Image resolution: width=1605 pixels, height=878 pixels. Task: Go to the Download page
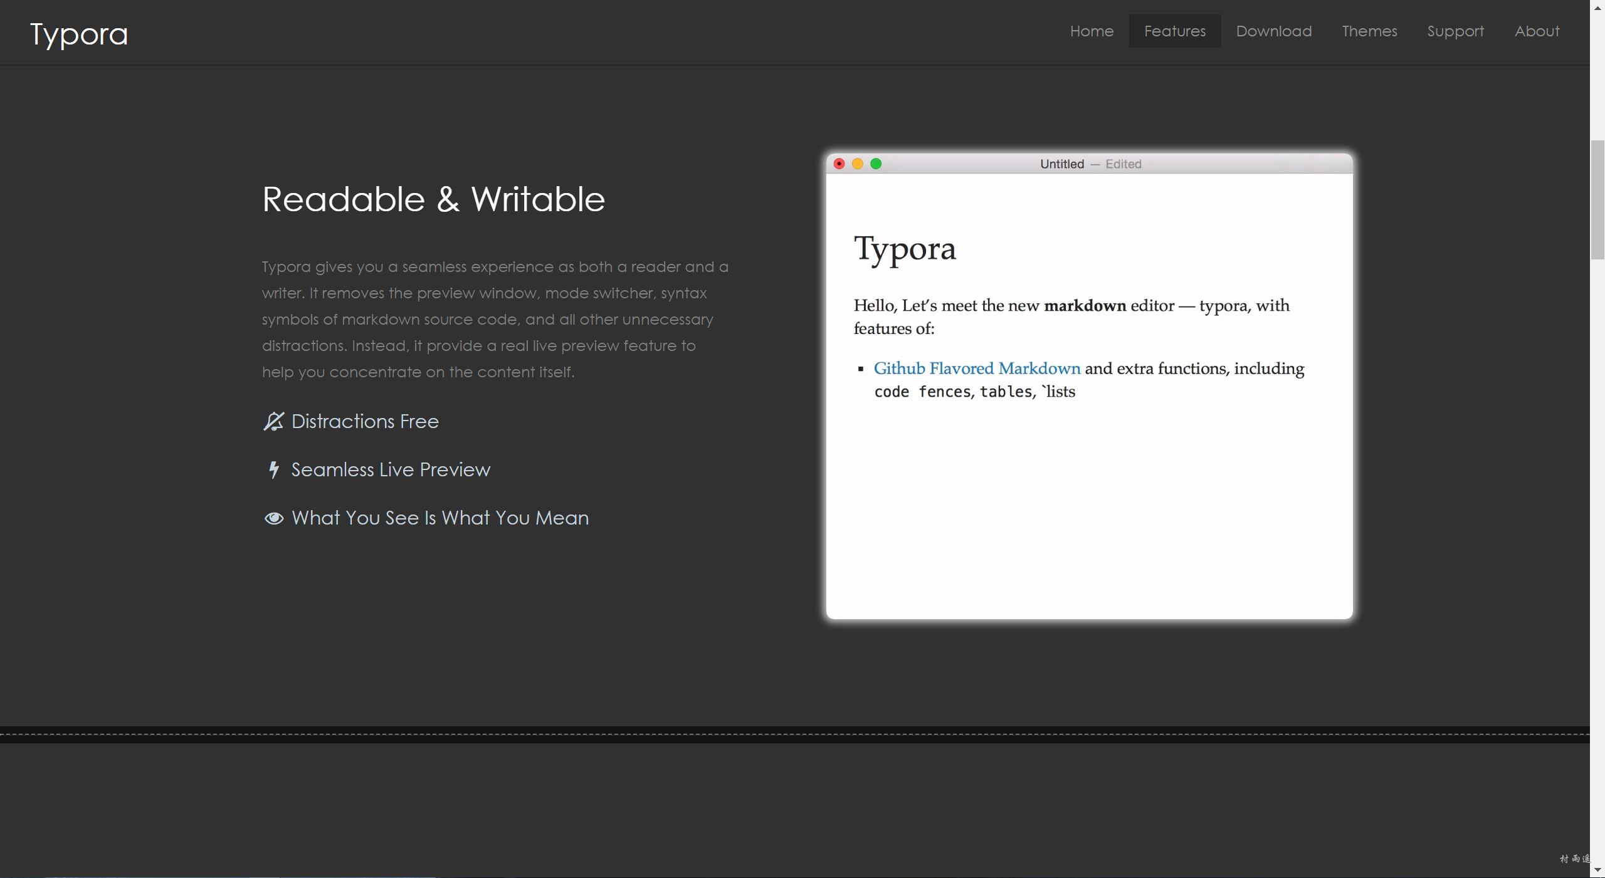(x=1273, y=31)
